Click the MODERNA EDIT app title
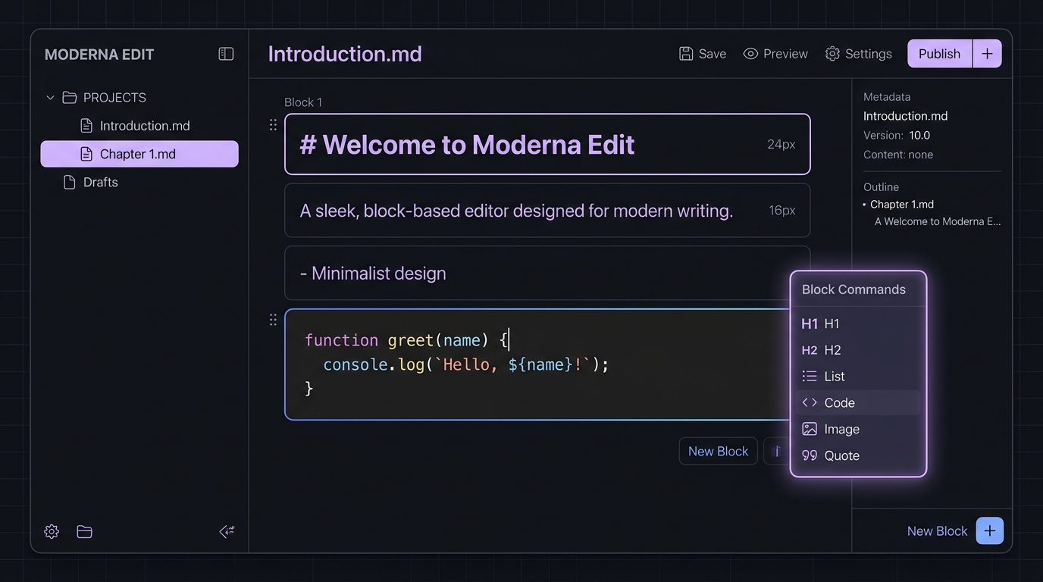 pyautogui.click(x=99, y=55)
